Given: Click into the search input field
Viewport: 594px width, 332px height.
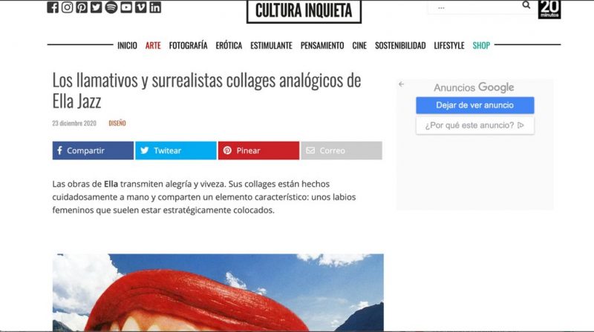Looking at the screenshot, I should pyautogui.click(x=474, y=7).
